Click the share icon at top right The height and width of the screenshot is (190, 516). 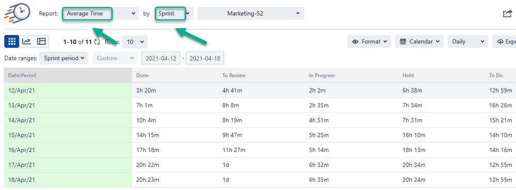click(x=507, y=14)
